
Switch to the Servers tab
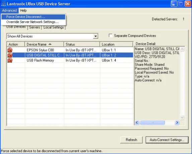pyautogui.click(x=35, y=27)
